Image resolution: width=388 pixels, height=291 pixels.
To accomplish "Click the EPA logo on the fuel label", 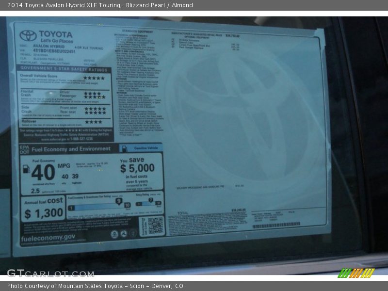I will pyautogui.click(x=23, y=147).
